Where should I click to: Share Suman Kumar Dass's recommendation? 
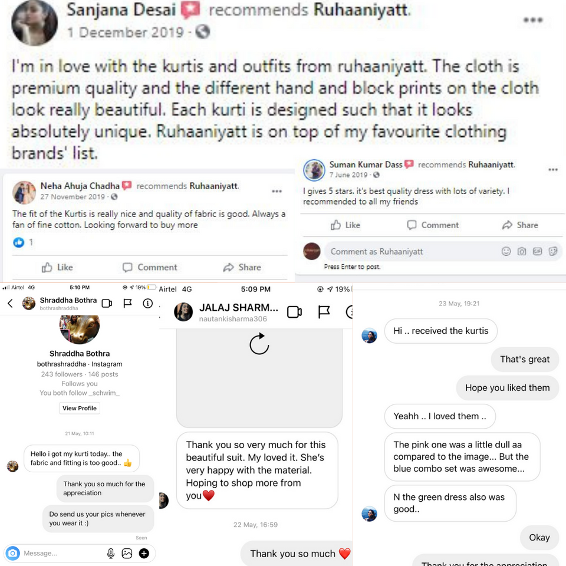click(x=520, y=225)
